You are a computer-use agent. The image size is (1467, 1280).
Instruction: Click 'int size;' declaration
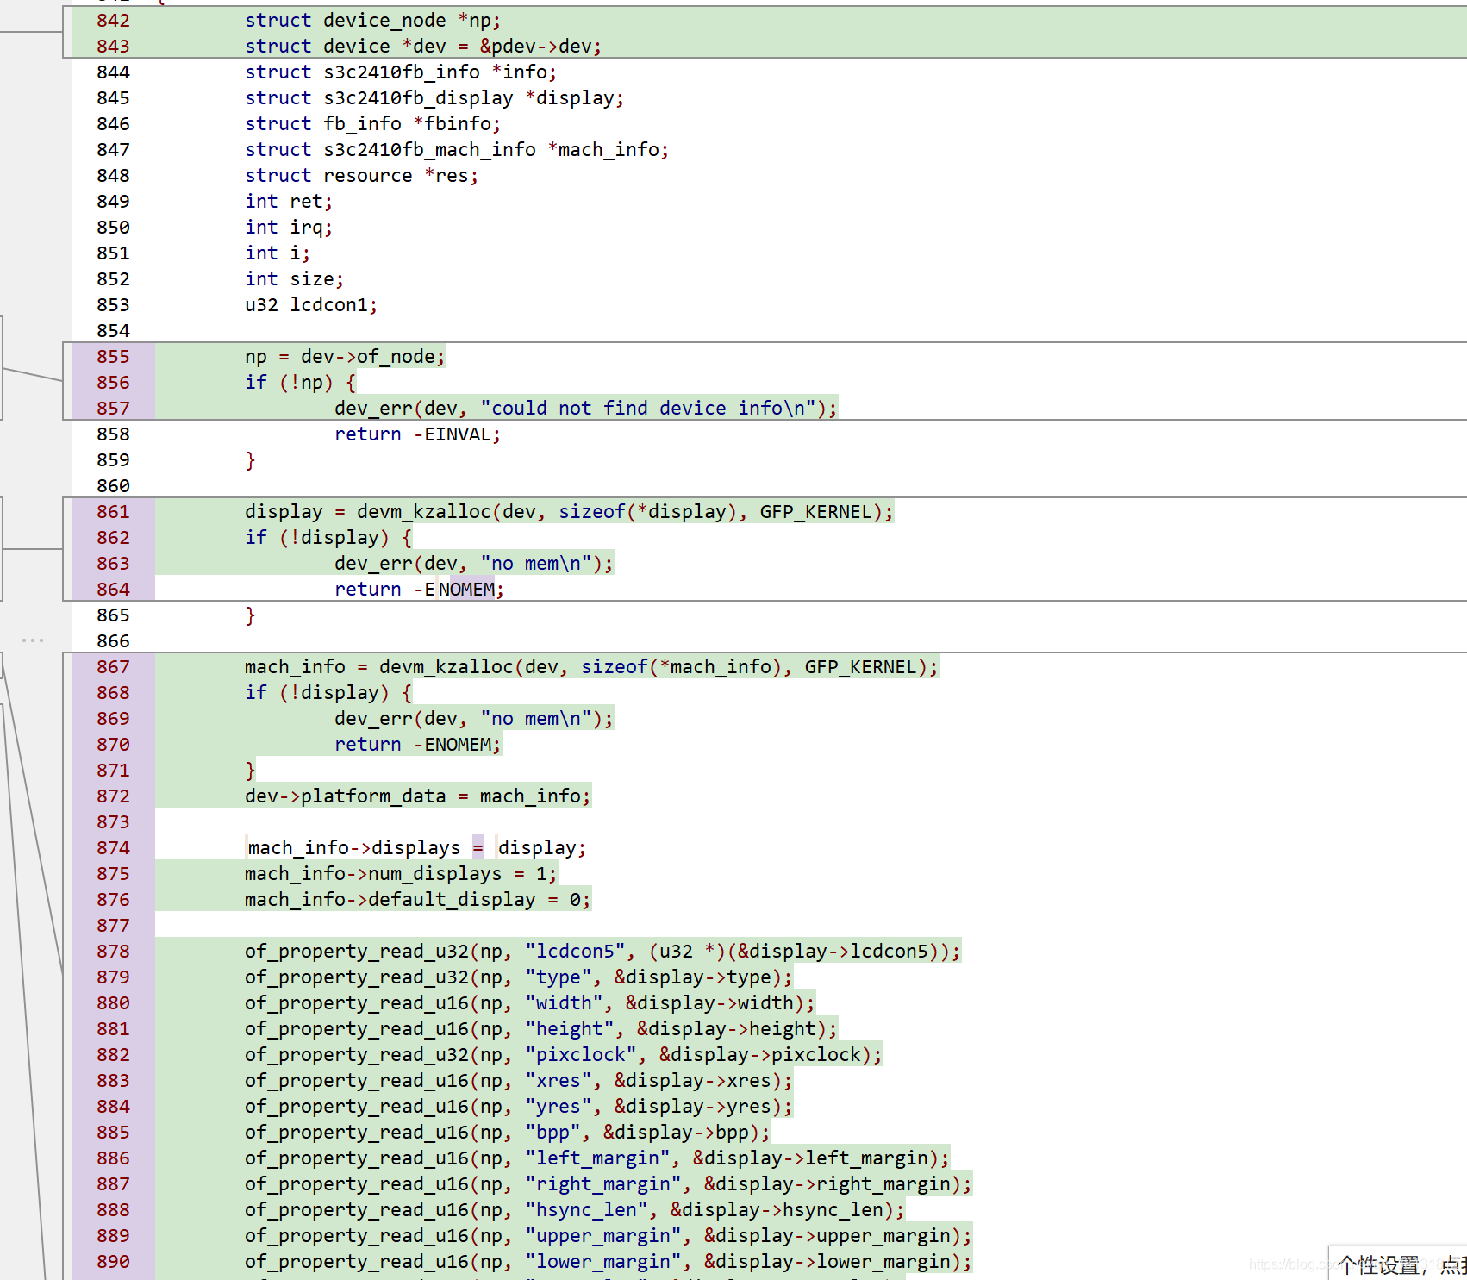click(294, 278)
